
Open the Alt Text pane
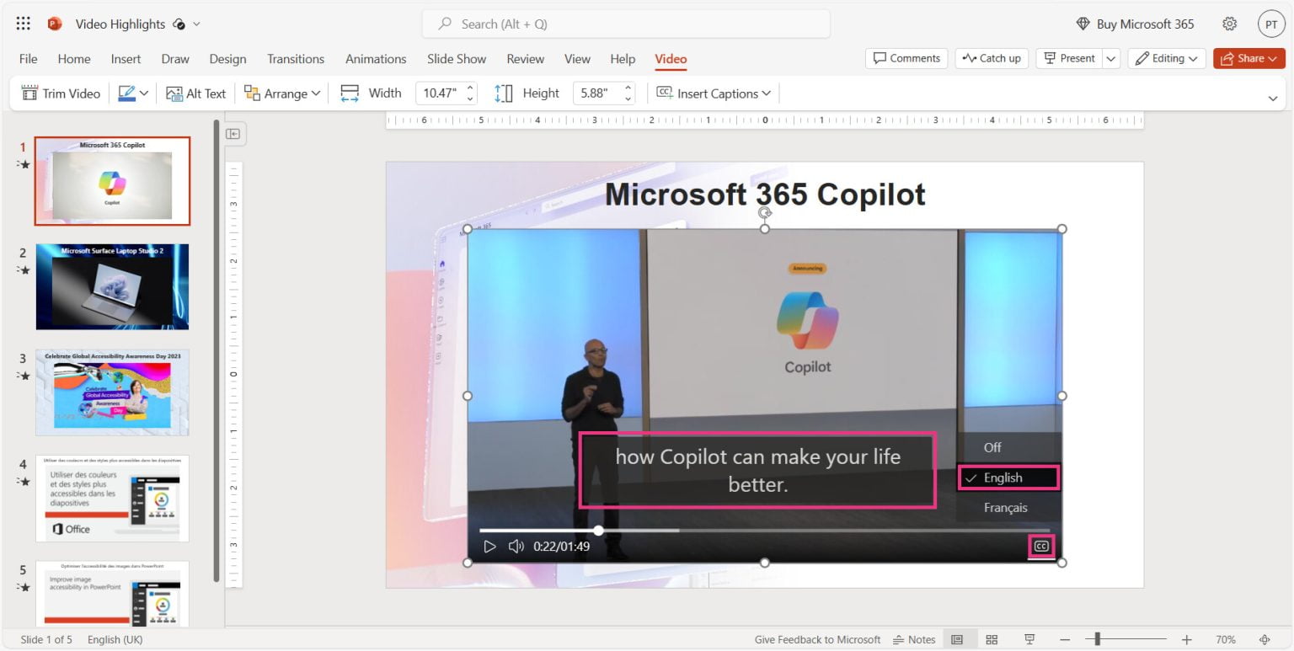click(x=195, y=93)
